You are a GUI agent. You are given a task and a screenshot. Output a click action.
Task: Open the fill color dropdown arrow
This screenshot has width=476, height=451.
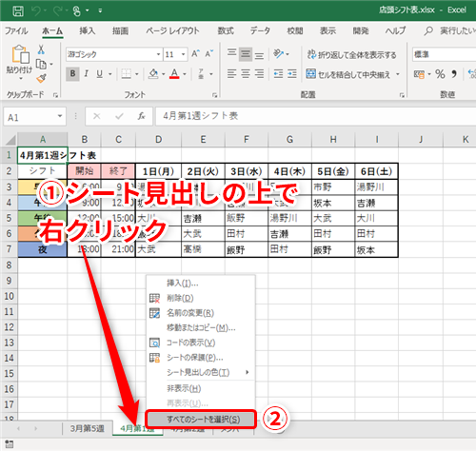(164, 74)
